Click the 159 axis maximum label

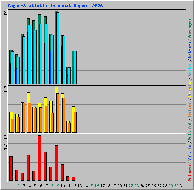pyautogui.click(x=6, y=14)
